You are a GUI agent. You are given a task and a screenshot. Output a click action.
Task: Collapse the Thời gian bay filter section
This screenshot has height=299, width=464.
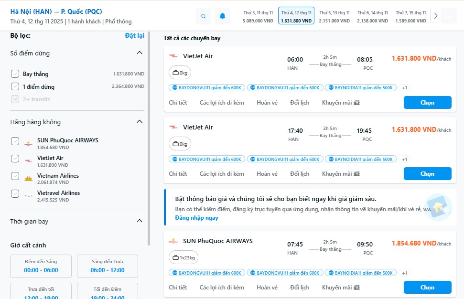[140, 221]
